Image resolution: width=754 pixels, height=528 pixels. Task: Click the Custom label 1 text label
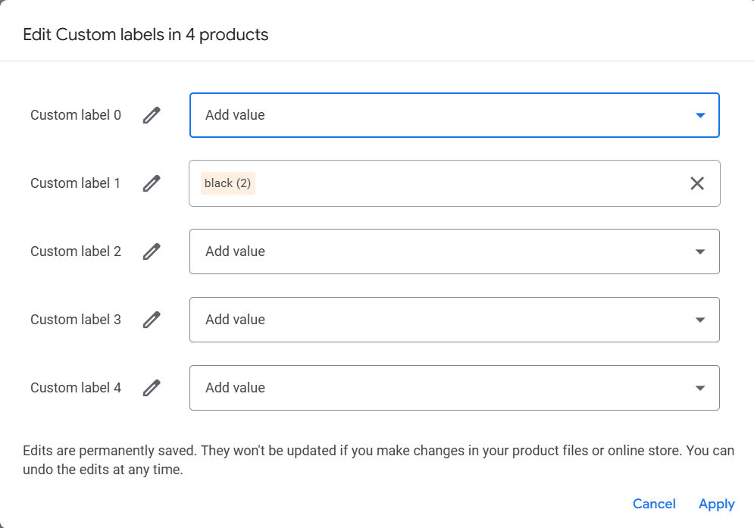click(x=75, y=183)
